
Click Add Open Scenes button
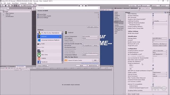click(93, 27)
